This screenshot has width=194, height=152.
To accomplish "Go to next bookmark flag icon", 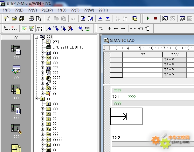I will coord(56,28).
